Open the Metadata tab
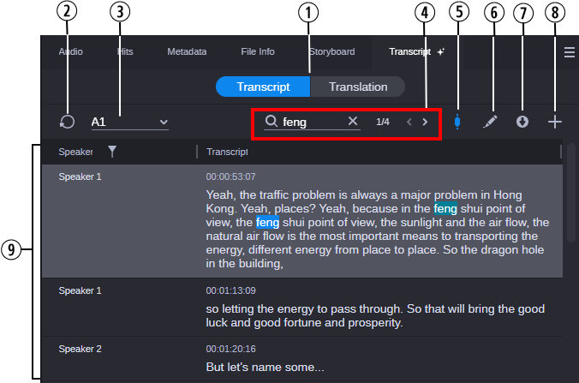 [x=187, y=51]
